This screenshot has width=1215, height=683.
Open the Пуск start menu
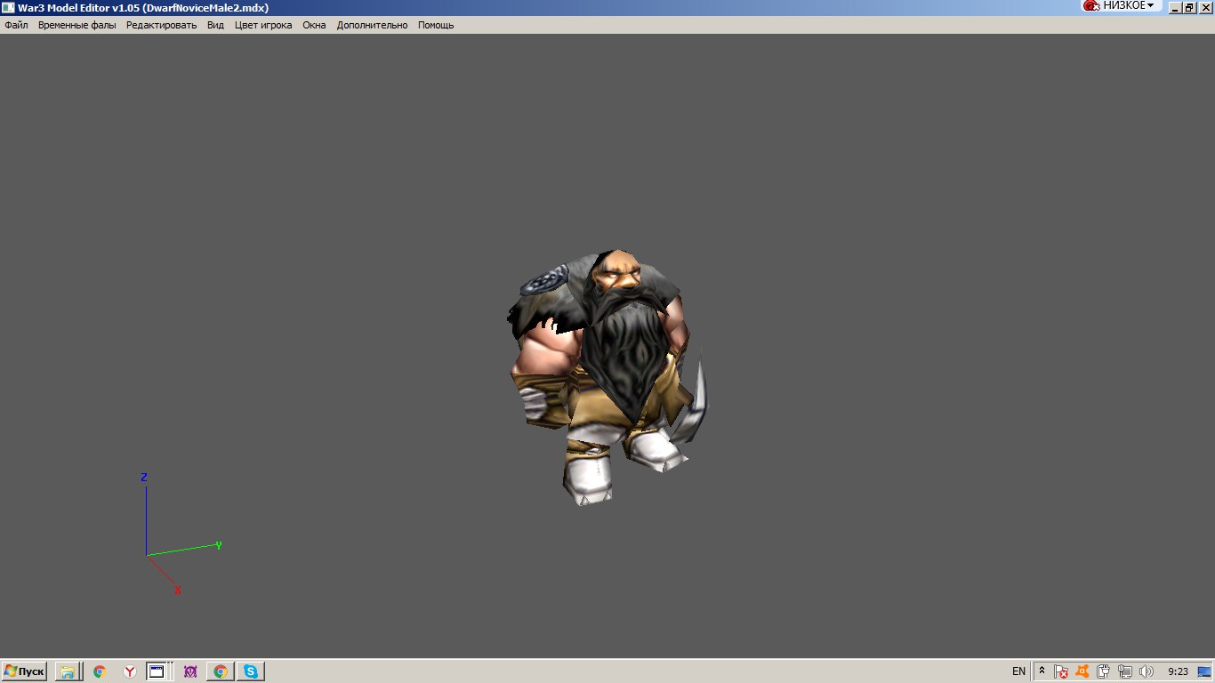pyautogui.click(x=24, y=671)
